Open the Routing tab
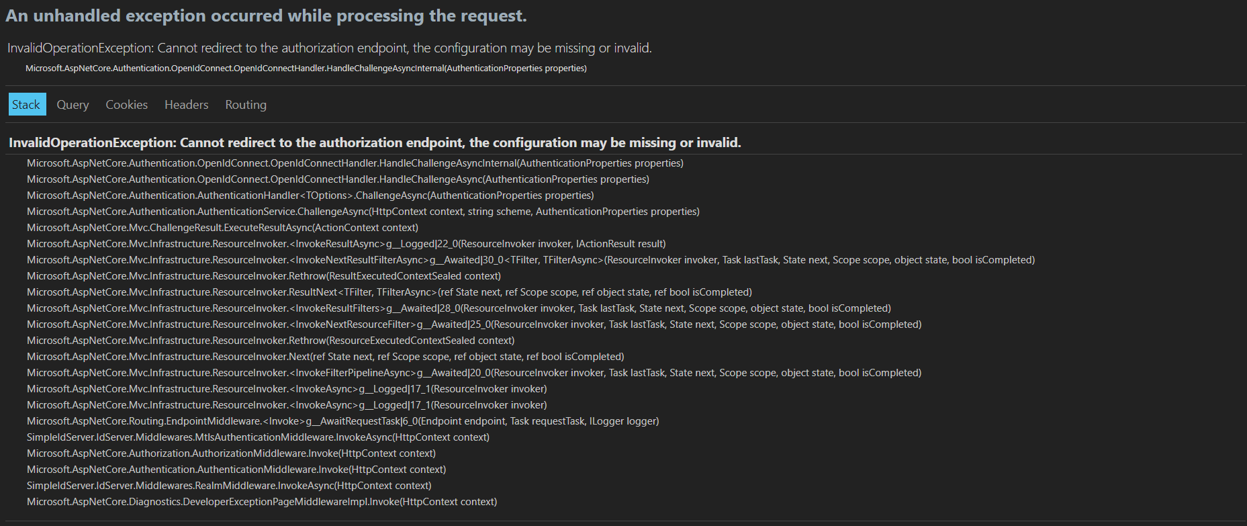 point(245,104)
